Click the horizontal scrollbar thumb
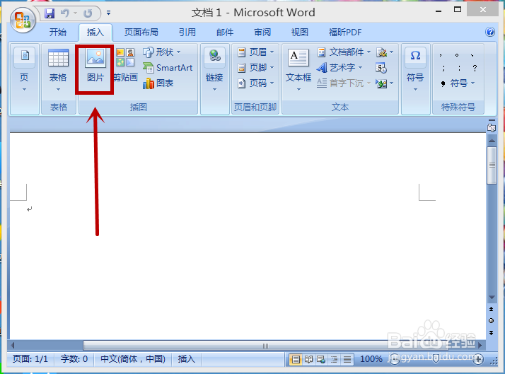 [264, 346]
